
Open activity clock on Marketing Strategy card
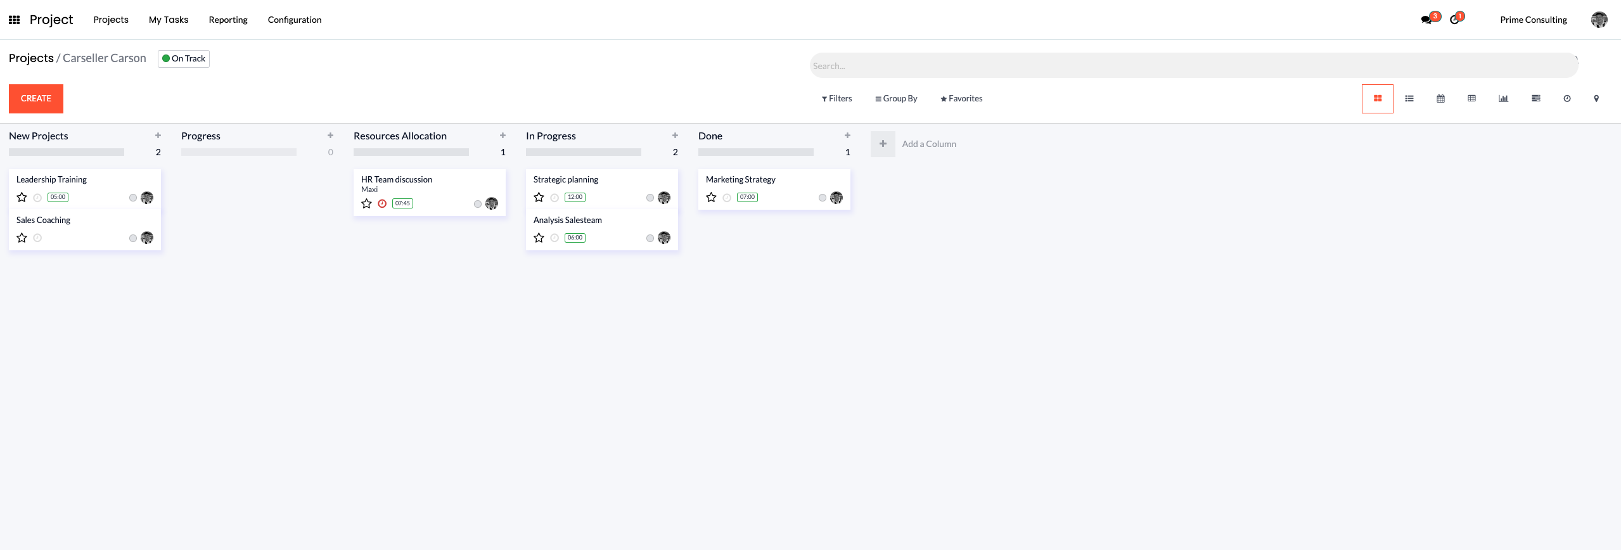pos(727,198)
